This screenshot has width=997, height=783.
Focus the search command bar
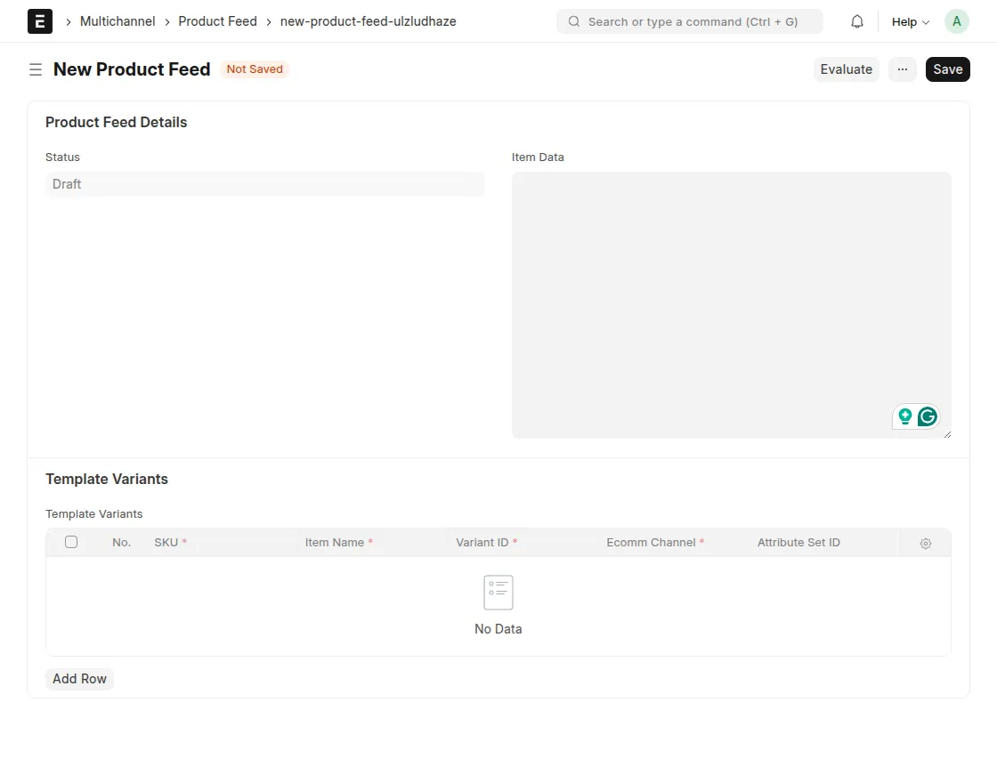[x=689, y=21]
